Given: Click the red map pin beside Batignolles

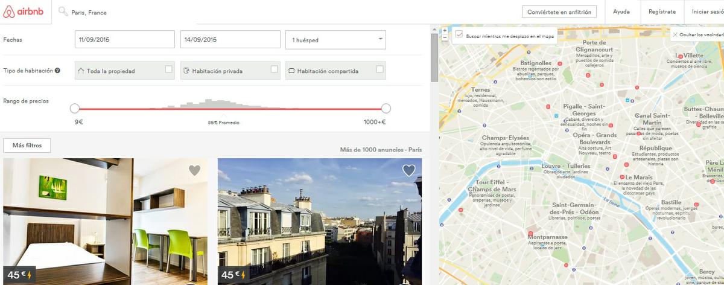Looking at the screenshot, I should [560, 63].
